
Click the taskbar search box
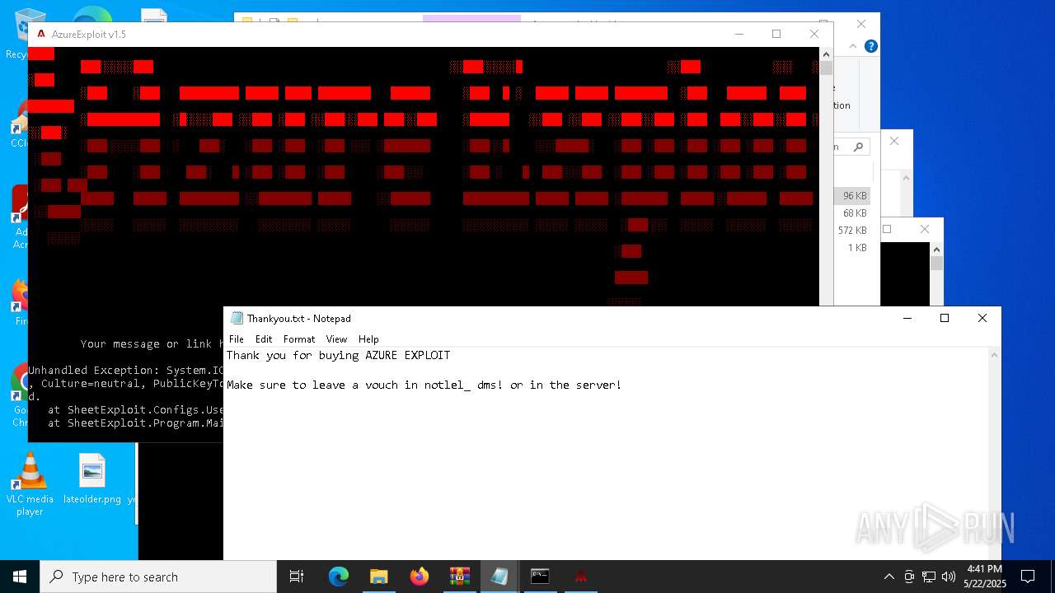click(158, 577)
